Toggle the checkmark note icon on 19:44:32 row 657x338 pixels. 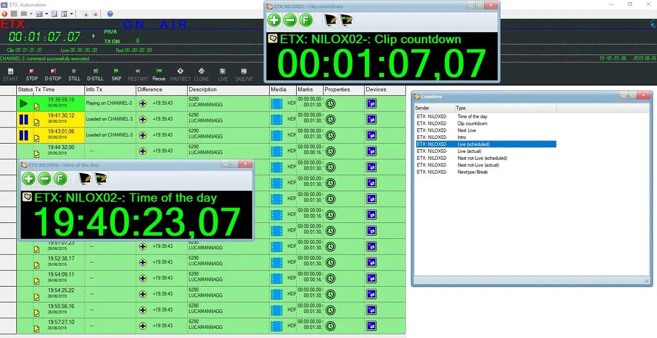click(x=36, y=154)
